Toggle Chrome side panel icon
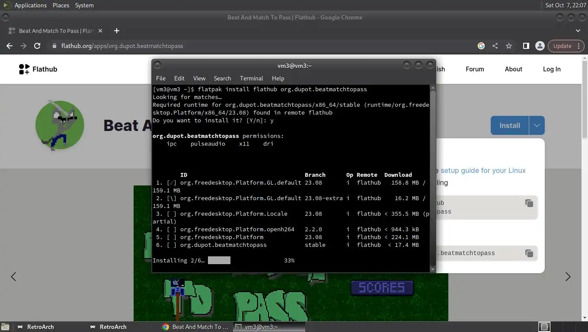This screenshot has width=588, height=332. tap(526, 46)
